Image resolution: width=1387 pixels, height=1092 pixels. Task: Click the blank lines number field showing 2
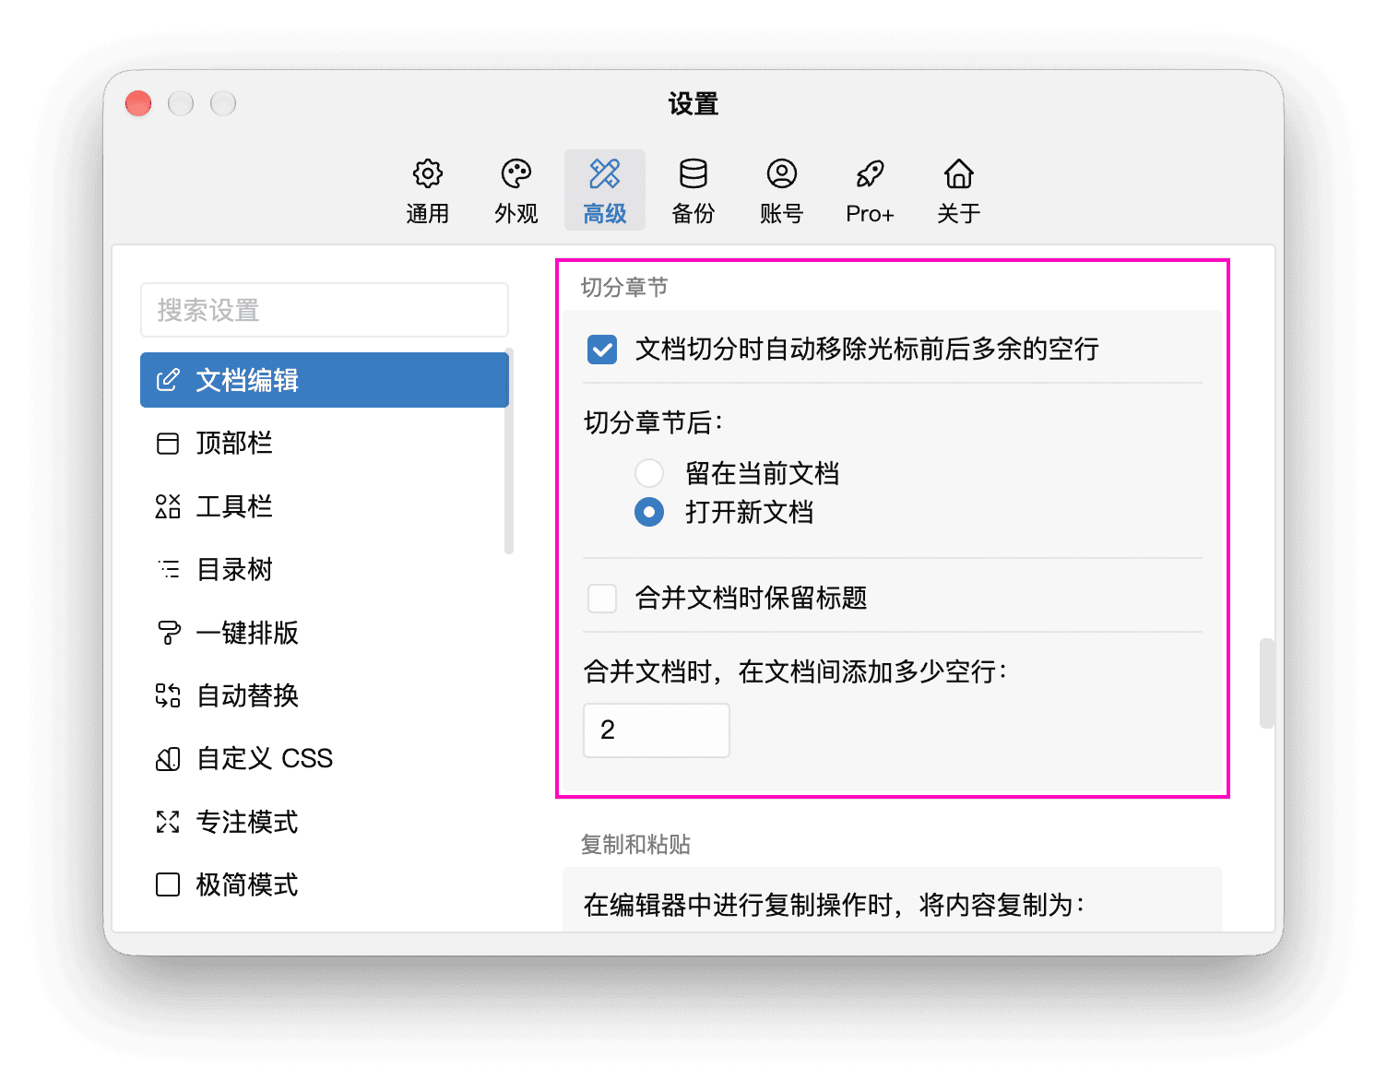(x=657, y=730)
